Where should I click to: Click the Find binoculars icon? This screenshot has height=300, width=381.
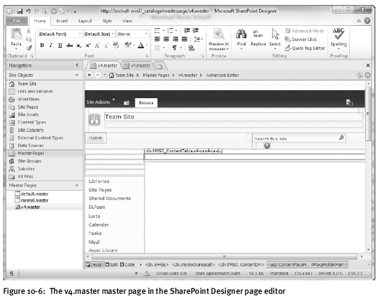point(241,34)
